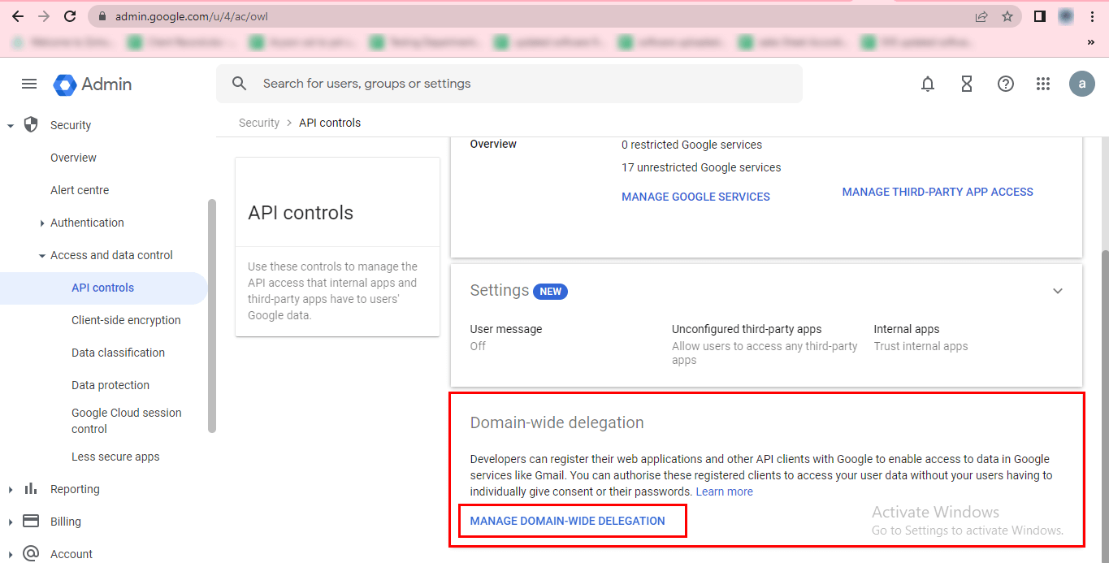Go to Security breadcrumb

pyautogui.click(x=259, y=123)
